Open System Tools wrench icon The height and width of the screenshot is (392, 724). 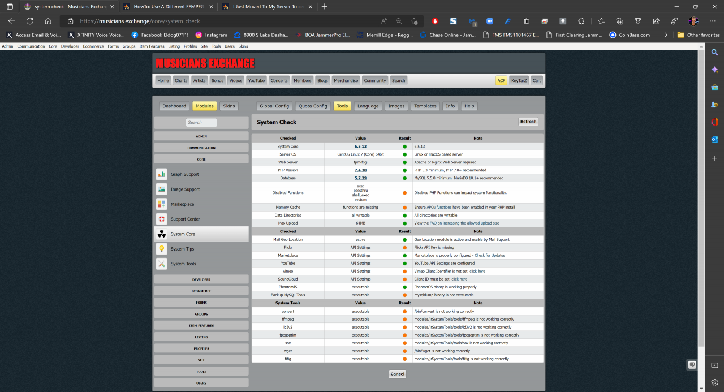pos(162,264)
